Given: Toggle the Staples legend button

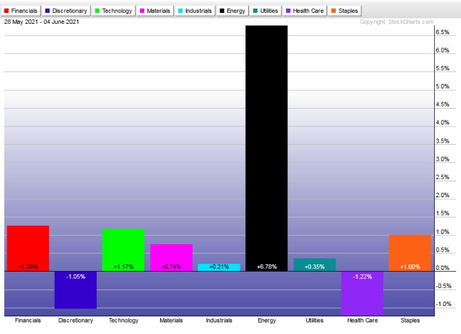Looking at the screenshot, I should [x=345, y=11].
